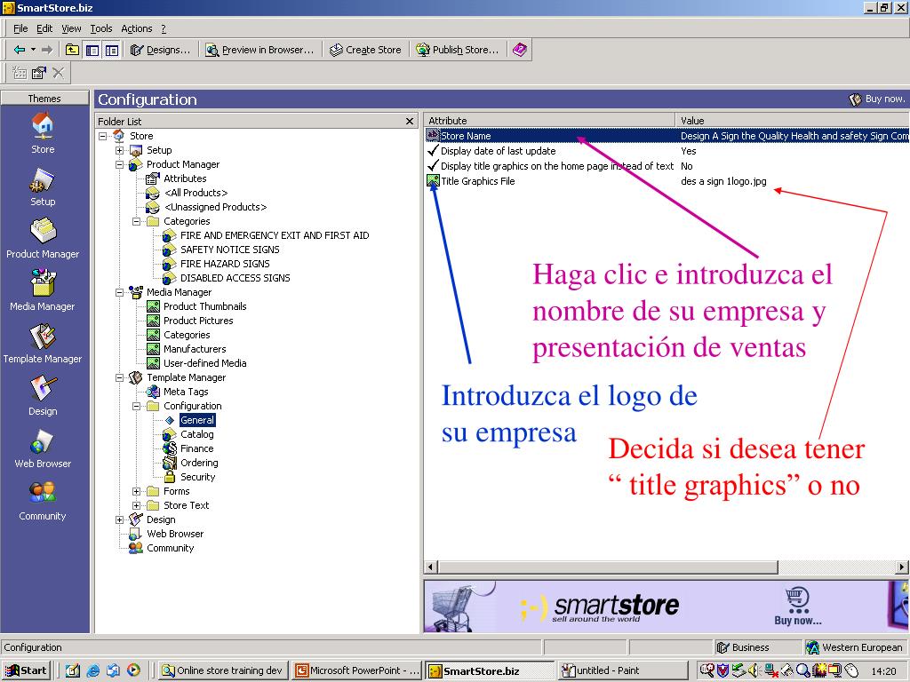Select Attributes in the folder tree

(185, 178)
